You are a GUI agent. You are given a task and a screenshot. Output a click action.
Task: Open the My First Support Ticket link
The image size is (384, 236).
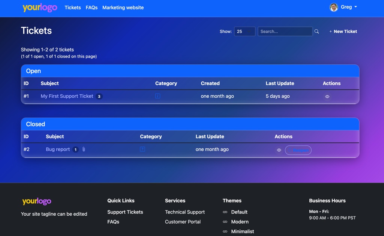tap(66, 96)
